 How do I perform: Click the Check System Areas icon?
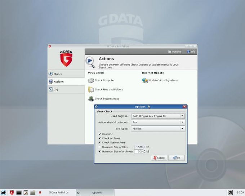pos(91,99)
